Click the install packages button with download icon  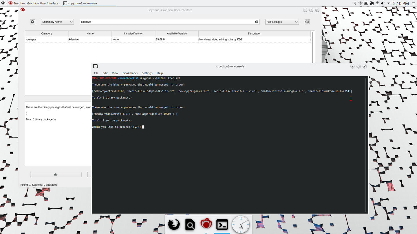coord(56,174)
